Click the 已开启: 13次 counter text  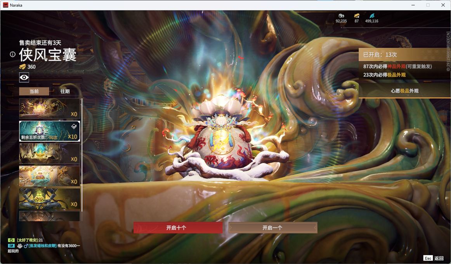[380, 55]
